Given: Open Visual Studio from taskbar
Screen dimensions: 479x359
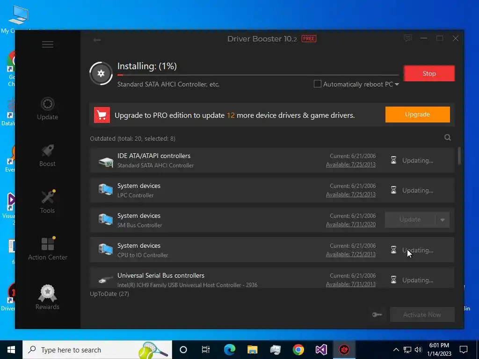Looking at the screenshot, I should pos(321,350).
